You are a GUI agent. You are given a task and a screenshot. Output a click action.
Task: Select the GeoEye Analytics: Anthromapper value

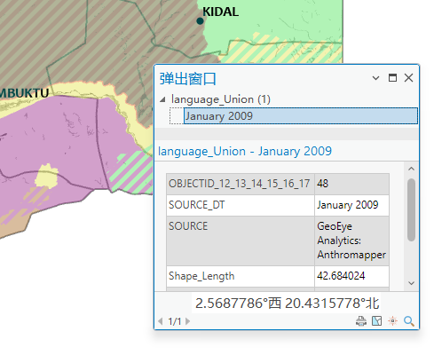coord(351,241)
